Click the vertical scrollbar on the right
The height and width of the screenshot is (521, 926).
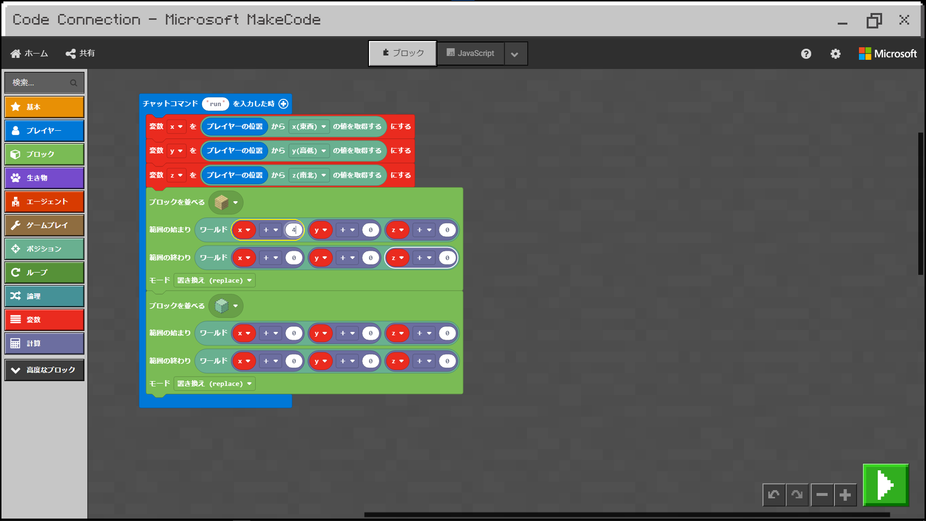921,204
